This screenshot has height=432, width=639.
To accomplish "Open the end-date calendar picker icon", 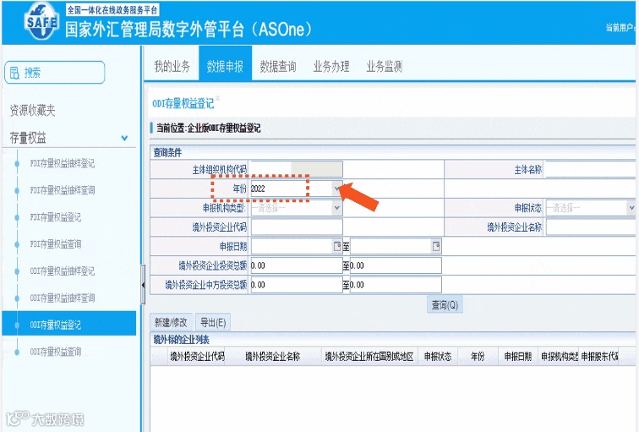I will point(436,246).
